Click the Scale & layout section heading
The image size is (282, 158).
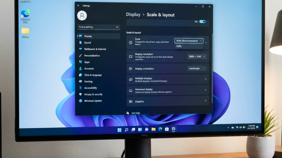click(133, 32)
